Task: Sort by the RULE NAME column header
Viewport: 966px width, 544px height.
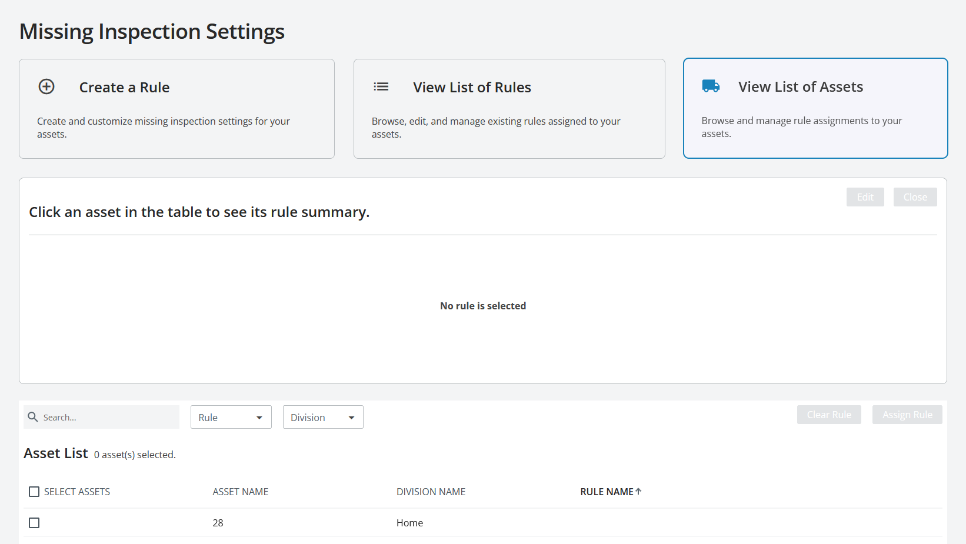Action: (607, 492)
